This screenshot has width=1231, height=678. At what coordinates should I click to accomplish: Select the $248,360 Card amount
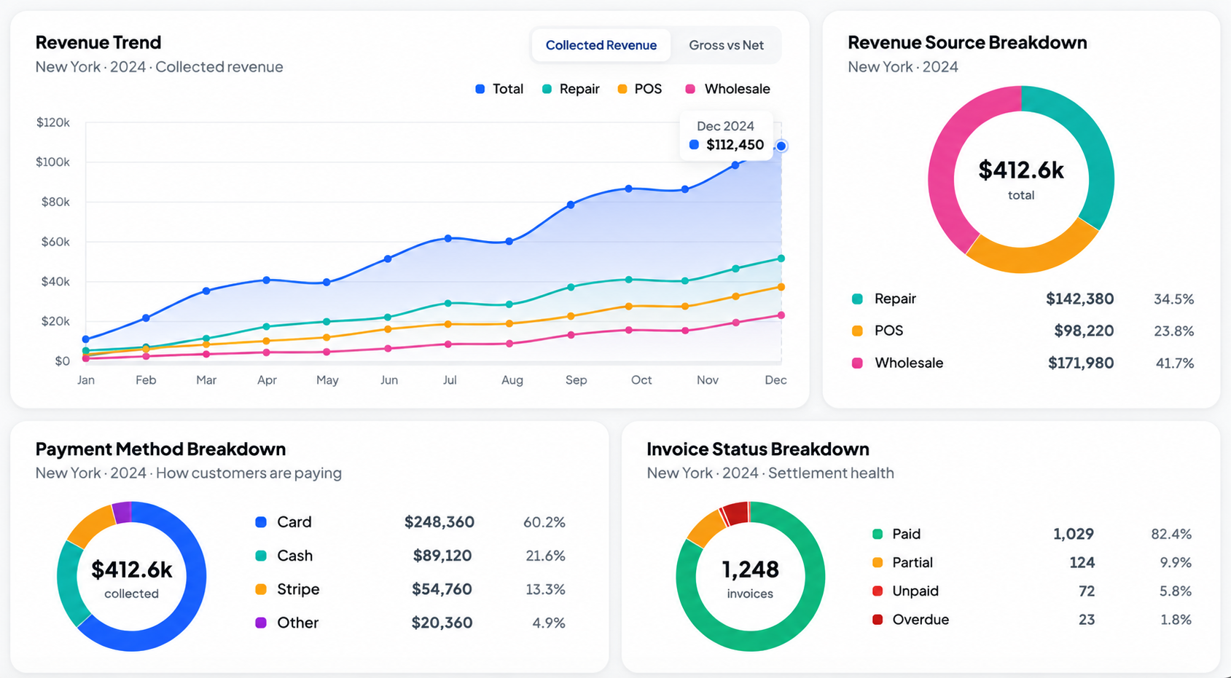[x=439, y=522]
